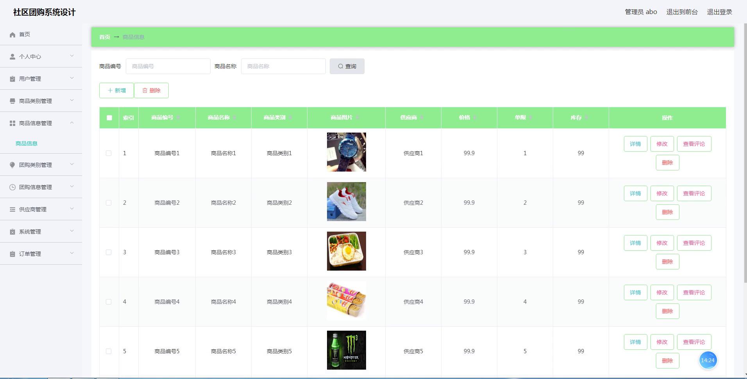
Task: Click 查看评论 for 商品编号2
Action: [x=694, y=193]
